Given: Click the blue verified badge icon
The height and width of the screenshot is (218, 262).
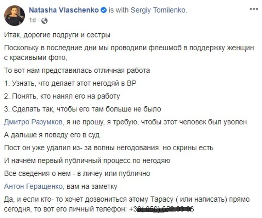Looking at the screenshot, I should point(103,11).
